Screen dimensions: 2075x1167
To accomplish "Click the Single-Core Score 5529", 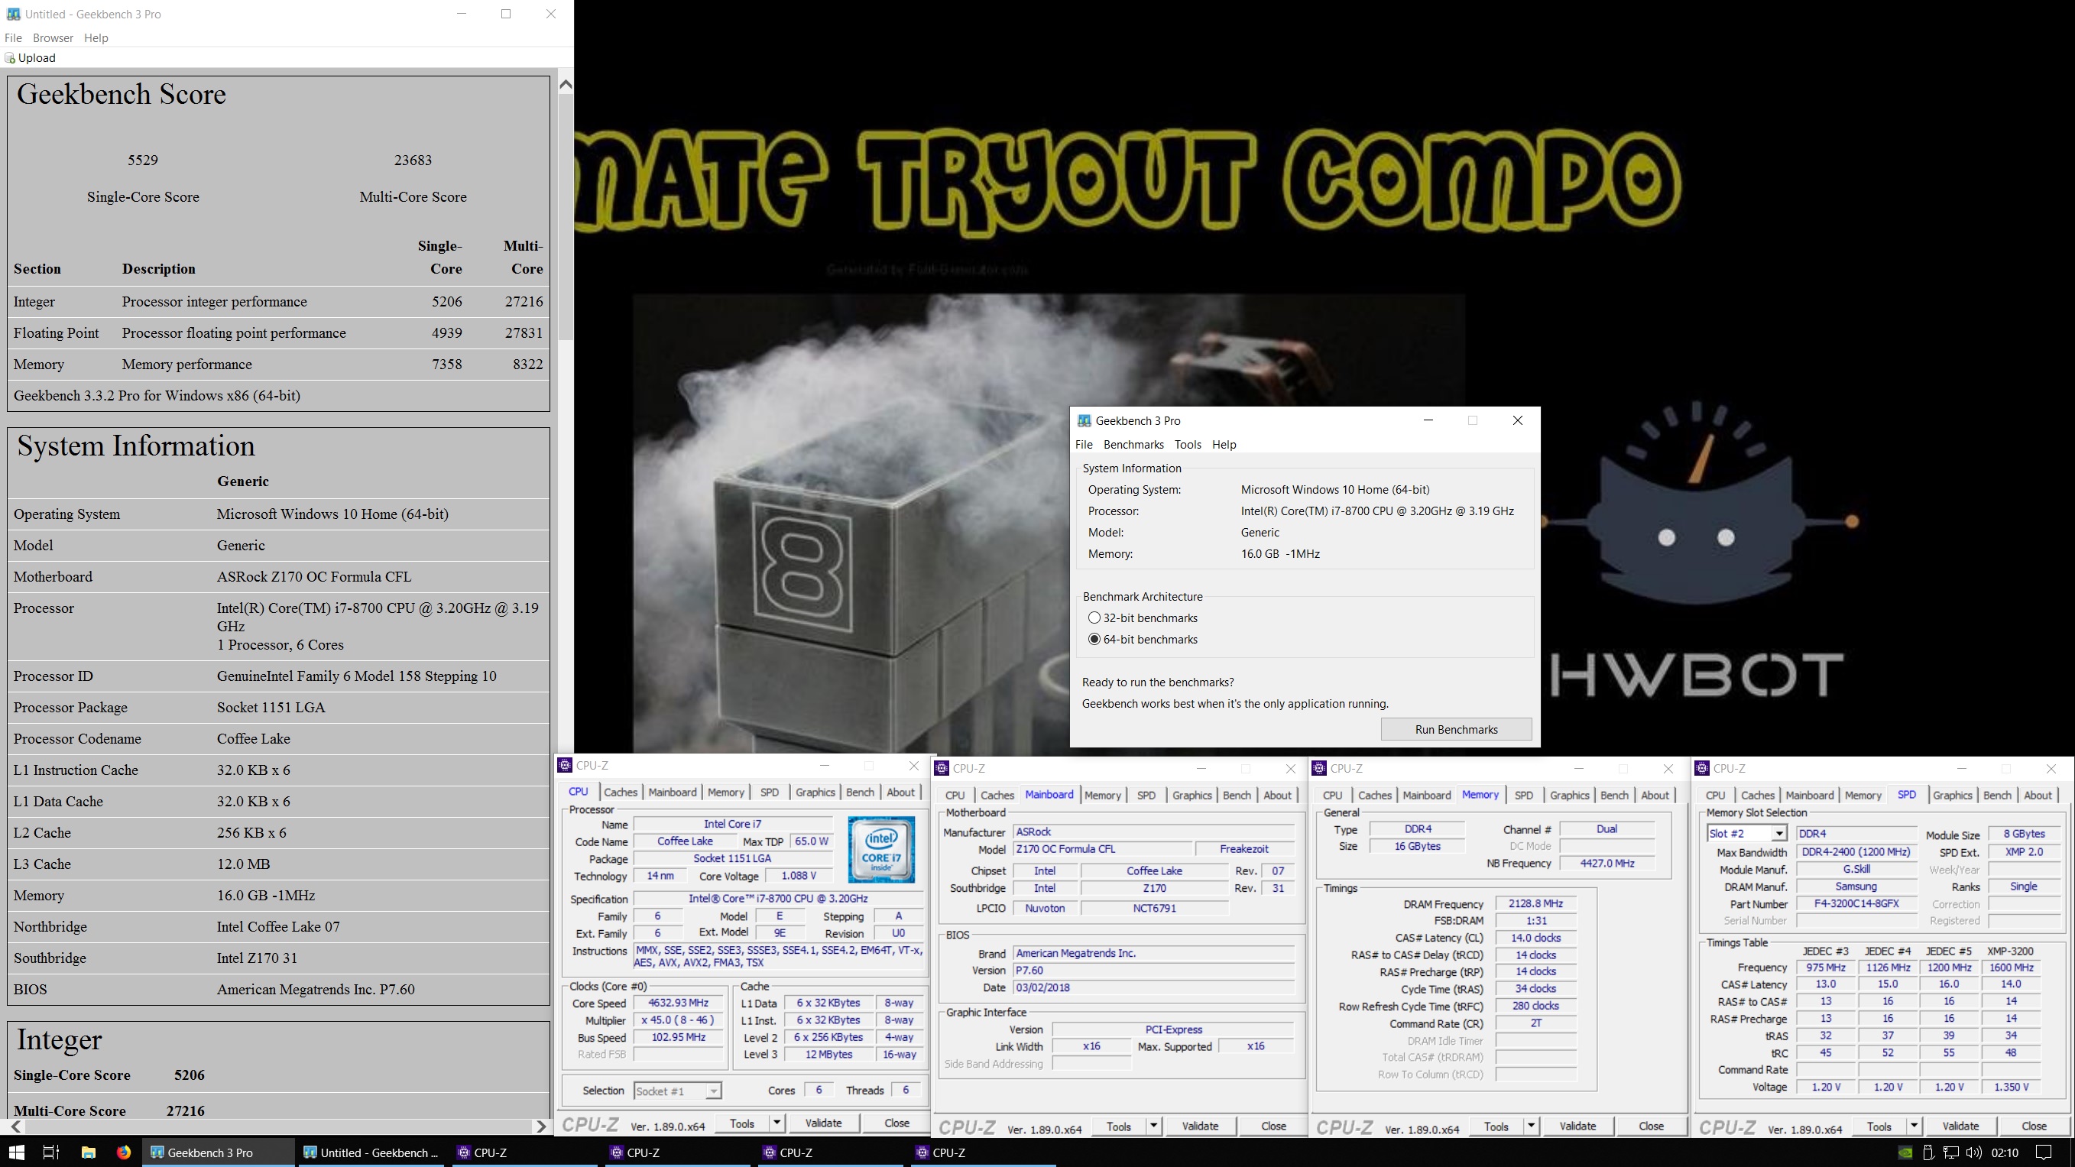I will click(143, 160).
